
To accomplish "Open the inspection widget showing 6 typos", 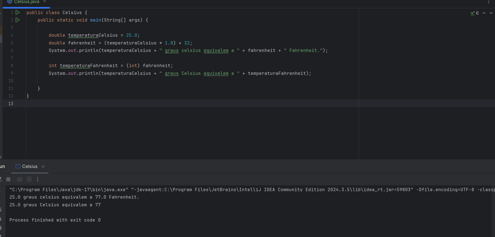I will pyautogui.click(x=475, y=13).
